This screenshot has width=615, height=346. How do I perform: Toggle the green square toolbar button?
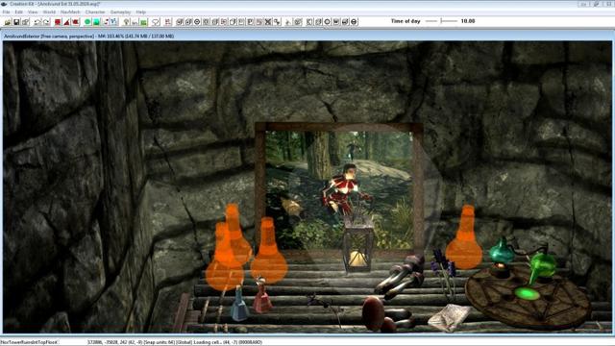pyautogui.click(x=96, y=22)
